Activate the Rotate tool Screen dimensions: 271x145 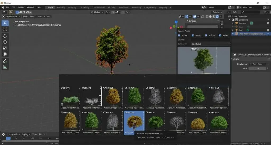coord(5,42)
